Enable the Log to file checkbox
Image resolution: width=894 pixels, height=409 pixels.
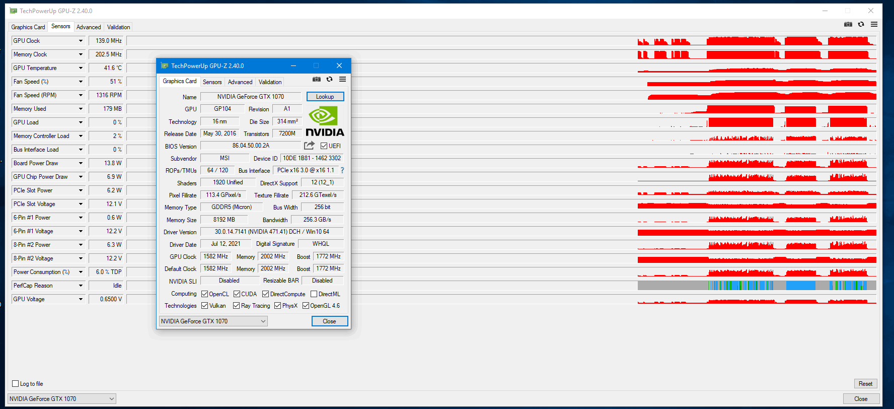(15, 384)
